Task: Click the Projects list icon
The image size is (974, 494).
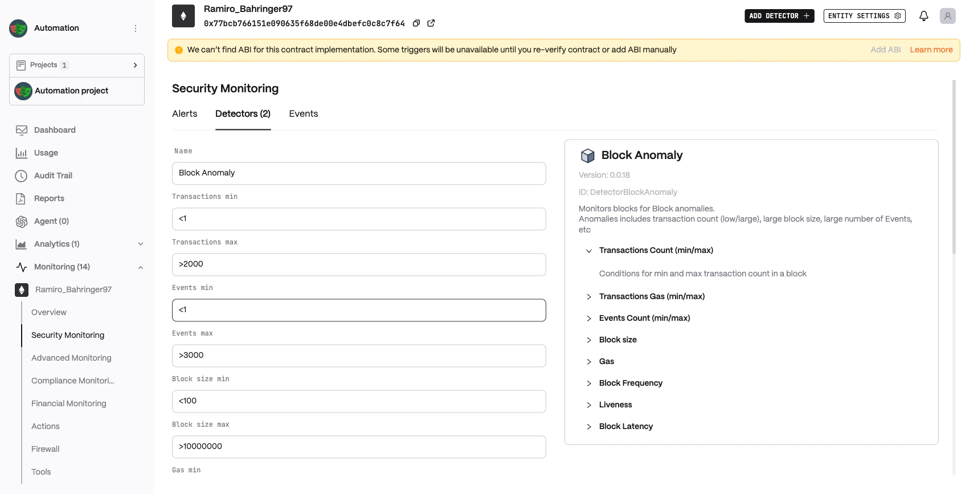Action: click(x=21, y=66)
